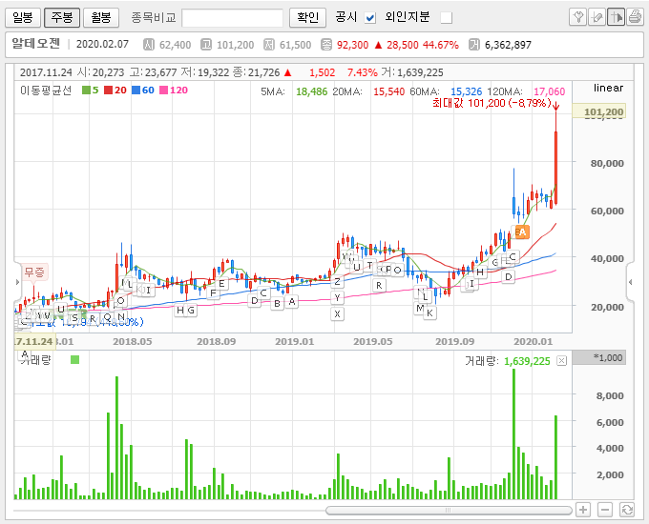The width and height of the screenshot is (649, 524).
Task: Close the 거래량 volume panel
Action: pos(561,360)
